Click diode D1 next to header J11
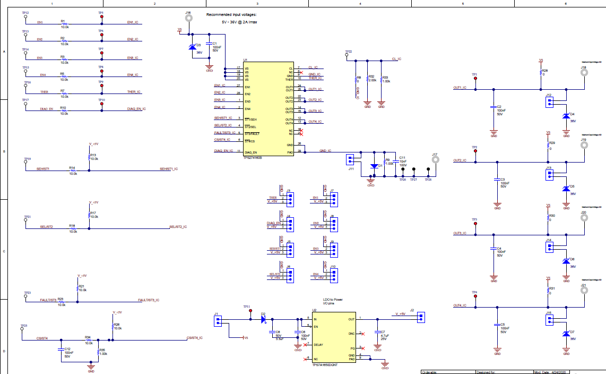The height and width of the screenshot is (374, 606). click(x=375, y=166)
